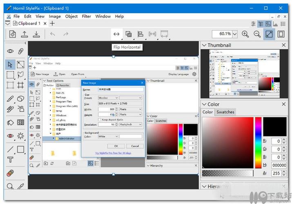
Task: Click the alpha transparency gradient slider
Action: 228,173
